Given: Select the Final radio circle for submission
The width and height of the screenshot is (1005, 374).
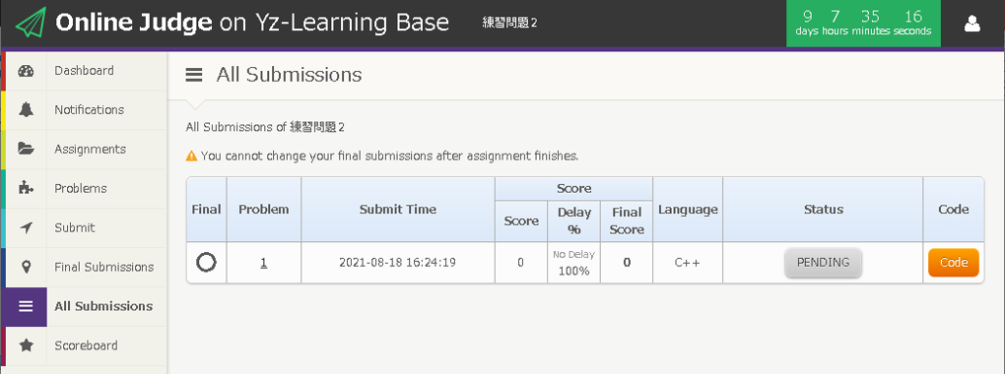Looking at the screenshot, I should 206,262.
